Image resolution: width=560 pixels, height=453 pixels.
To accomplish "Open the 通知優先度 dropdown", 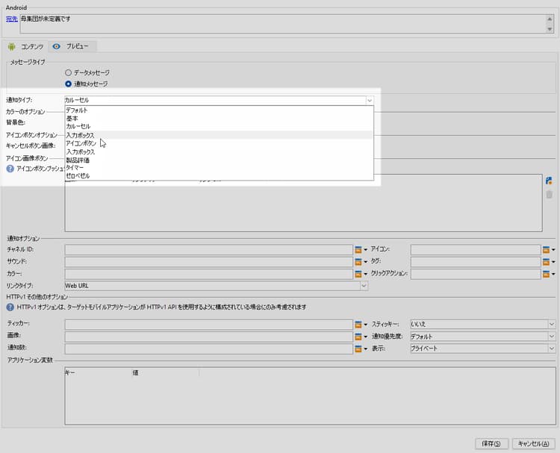I will coord(552,337).
